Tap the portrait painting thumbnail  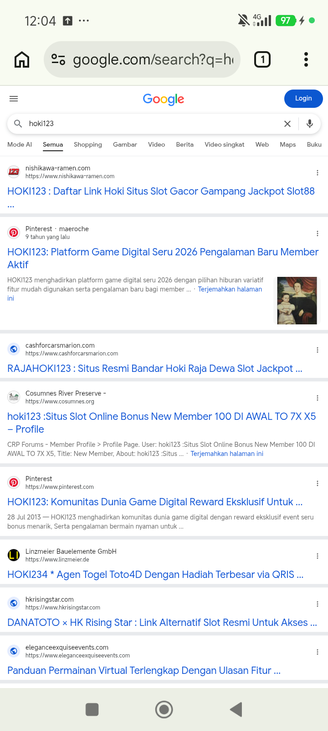(x=297, y=301)
